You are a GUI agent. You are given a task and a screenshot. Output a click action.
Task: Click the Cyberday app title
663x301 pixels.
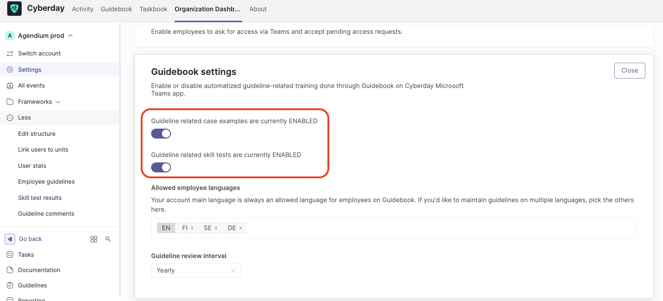click(46, 8)
